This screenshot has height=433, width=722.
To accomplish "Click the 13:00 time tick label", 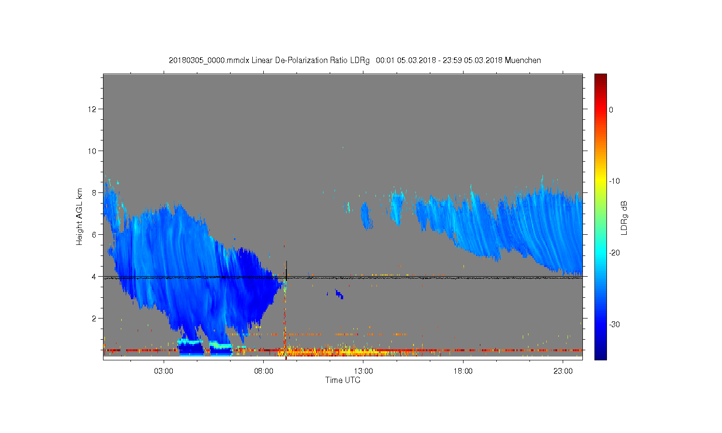I will [x=363, y=371].
